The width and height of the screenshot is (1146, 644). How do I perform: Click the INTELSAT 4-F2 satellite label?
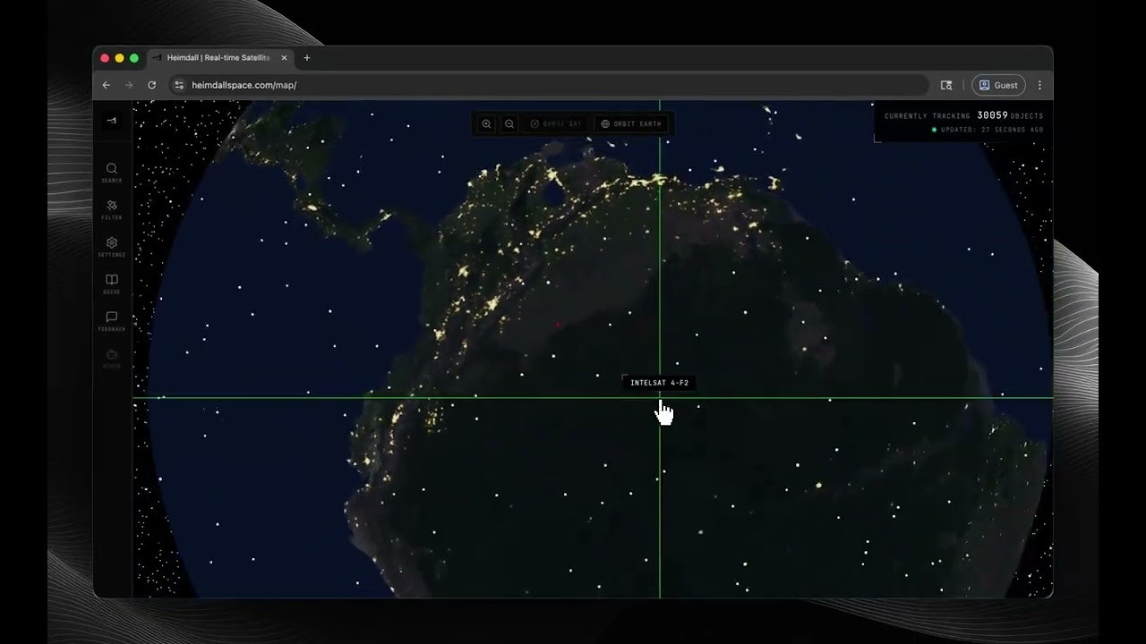[660, 383]
